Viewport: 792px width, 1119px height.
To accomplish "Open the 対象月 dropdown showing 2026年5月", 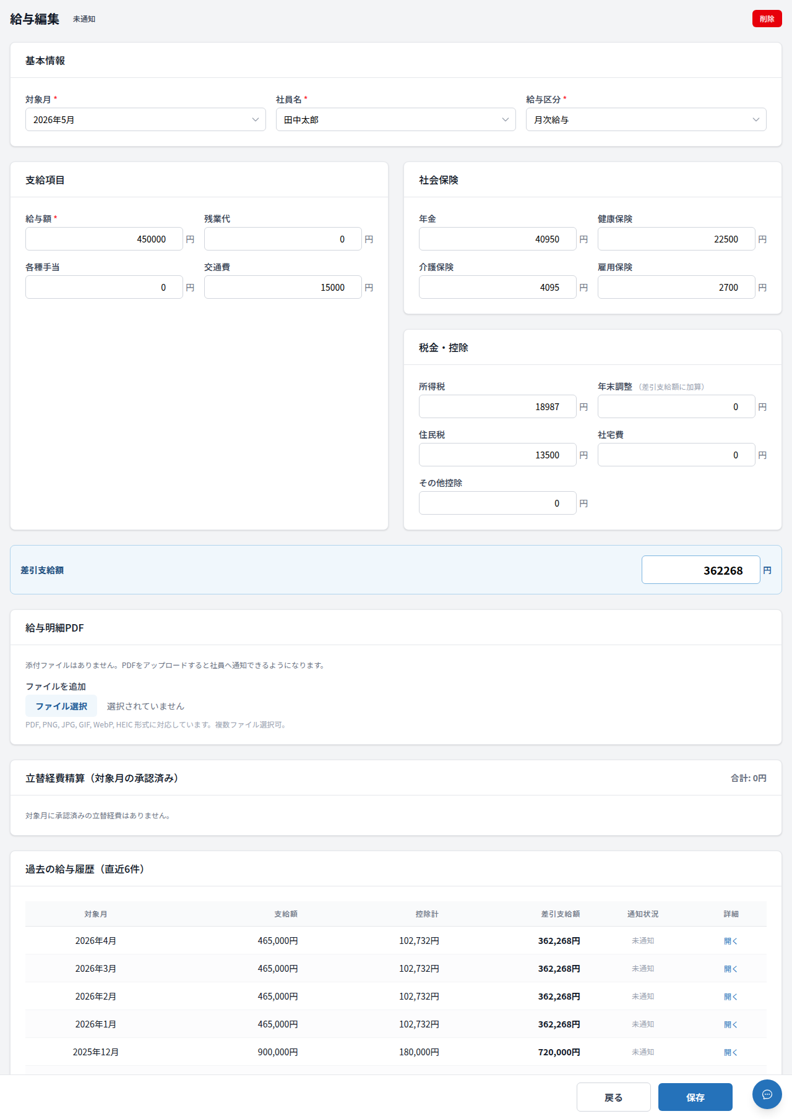I will [x=145, y=119].
